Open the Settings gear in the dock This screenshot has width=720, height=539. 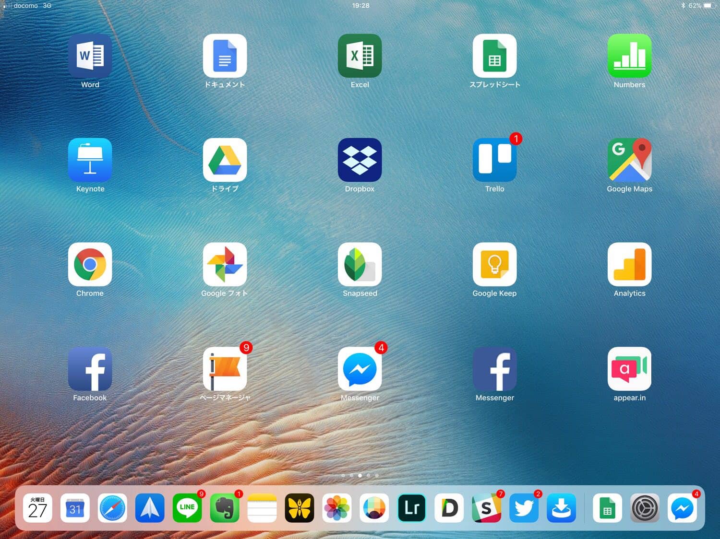[645, 508]
